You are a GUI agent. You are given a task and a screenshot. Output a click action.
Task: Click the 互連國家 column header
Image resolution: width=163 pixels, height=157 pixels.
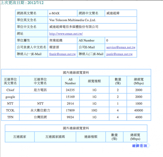[x=20, y=137]
